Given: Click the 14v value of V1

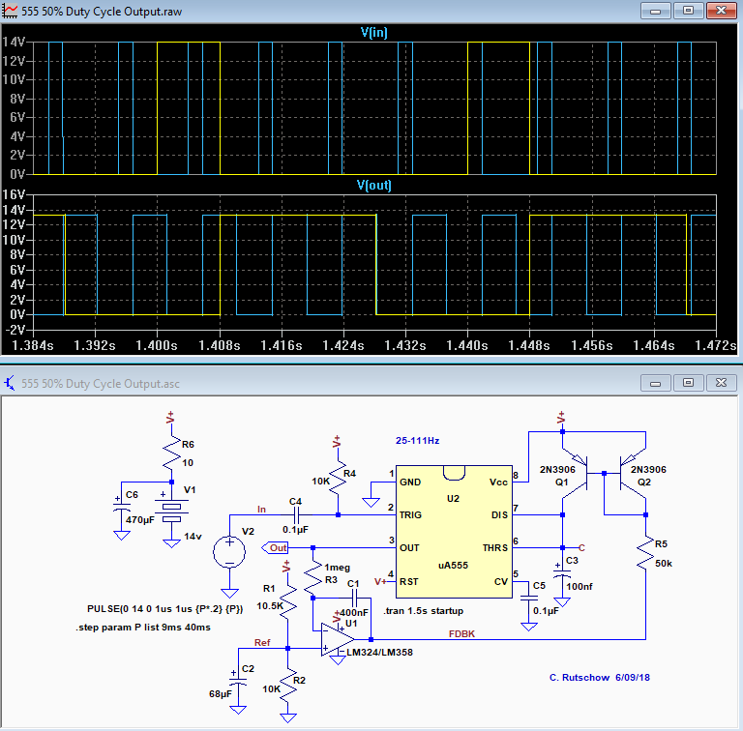Looking at the screenshot, I should point(193,537).
